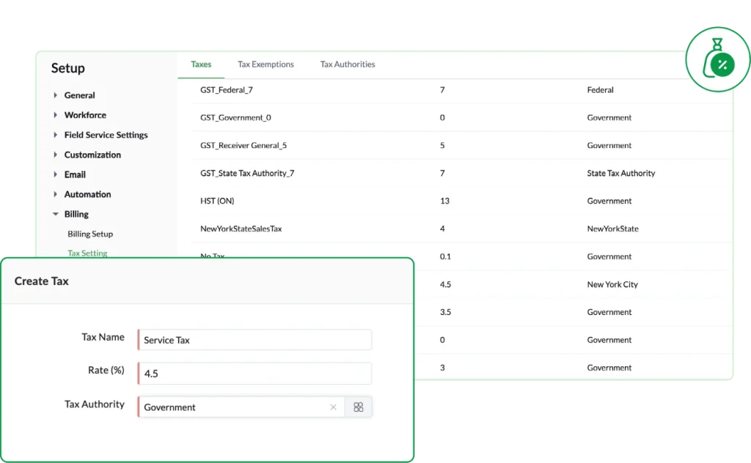Screen dimensions: 751x463
Task: Expand the Email settings section
Action: coord(56,174)
